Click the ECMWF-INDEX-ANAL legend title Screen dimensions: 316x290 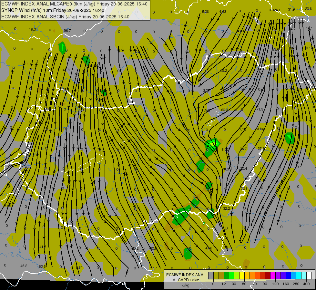point(186,275)
